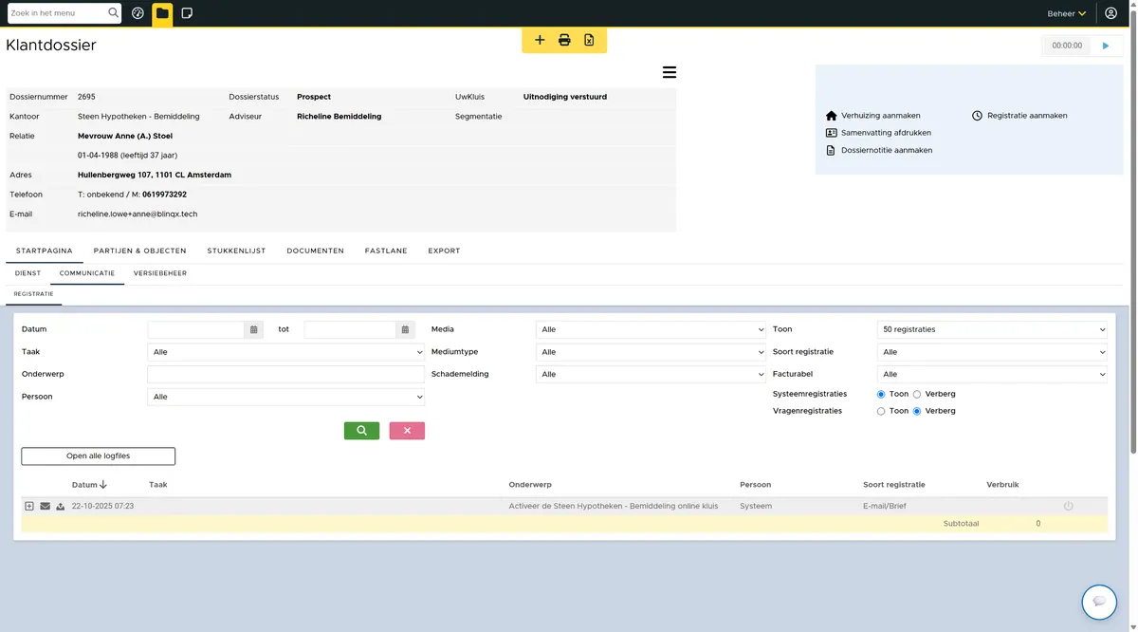Click the plus icon in the yellow toolbar
The image size is (1138, 632).
(540, 40)
